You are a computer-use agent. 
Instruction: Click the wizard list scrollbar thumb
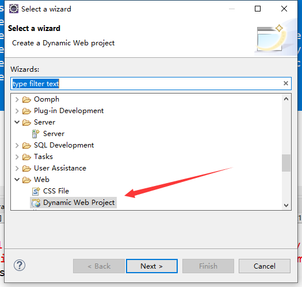pos(286,163)
